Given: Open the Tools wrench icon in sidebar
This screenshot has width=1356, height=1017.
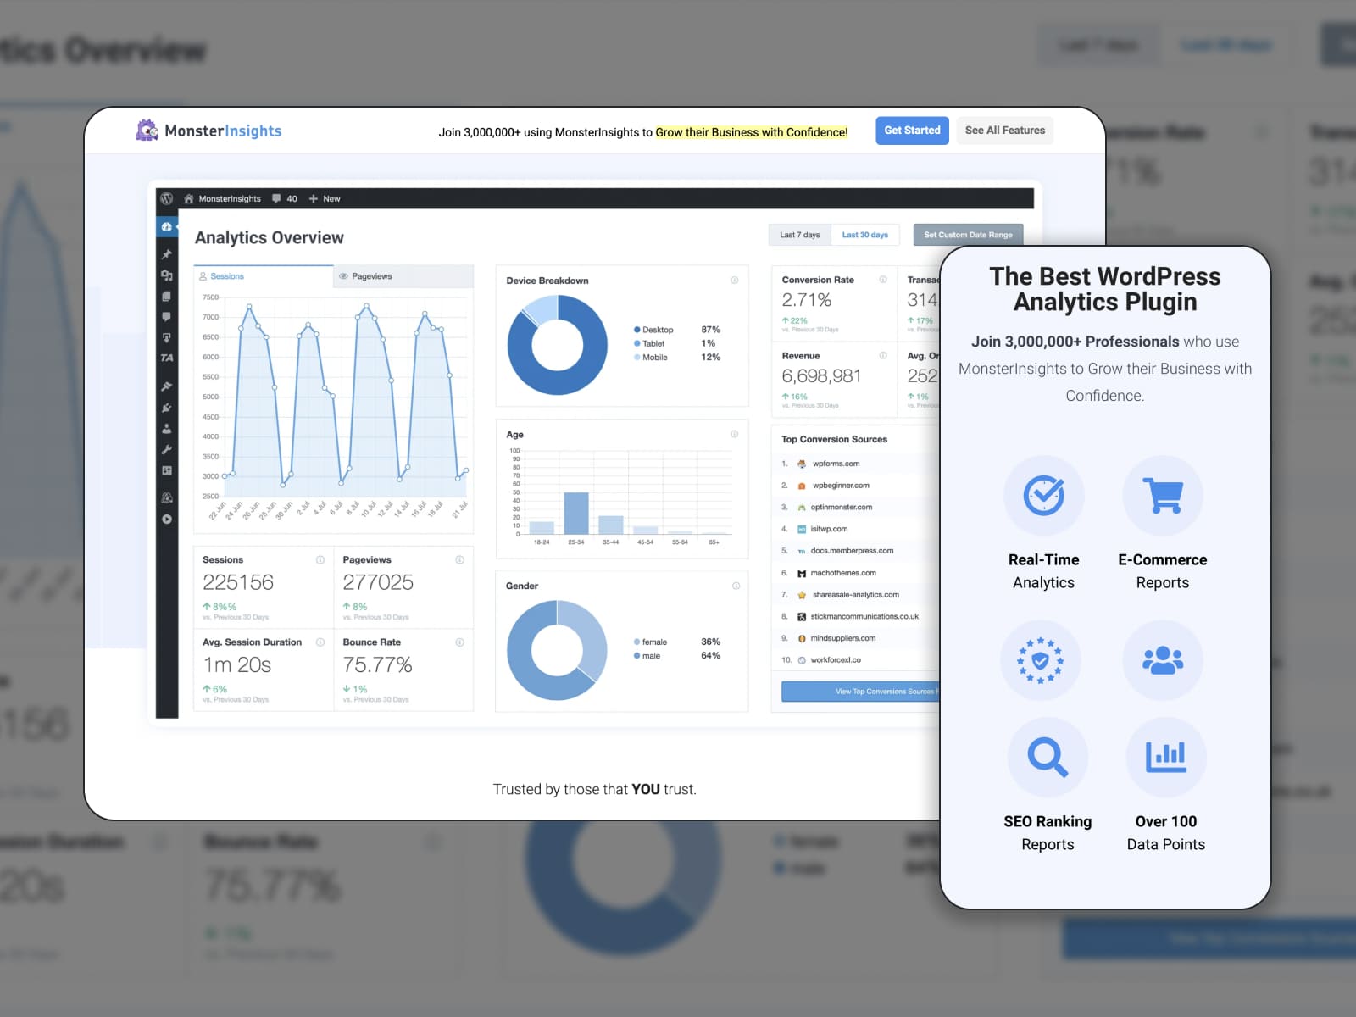Looking at the screenshot, I should (x=167, y=449).
